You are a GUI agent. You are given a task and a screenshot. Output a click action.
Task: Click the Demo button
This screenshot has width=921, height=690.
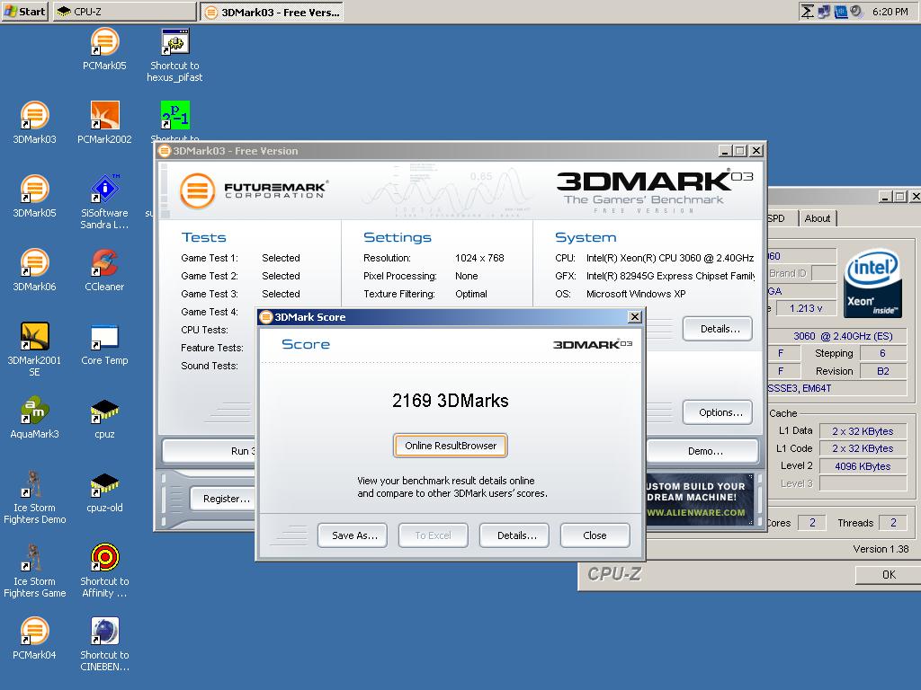click(x=702, y=451)
